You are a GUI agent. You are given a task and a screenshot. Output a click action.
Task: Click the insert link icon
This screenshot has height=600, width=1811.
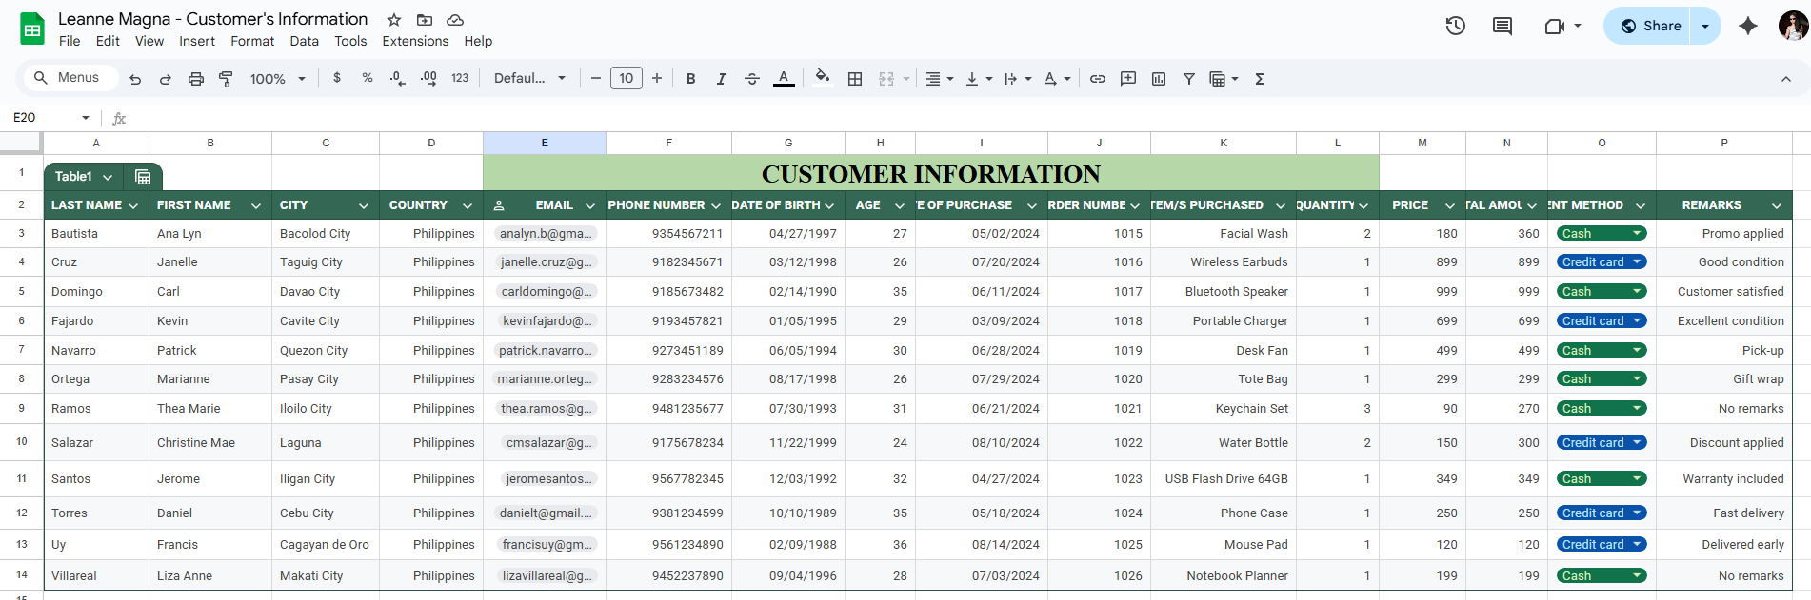point(1097,79)
